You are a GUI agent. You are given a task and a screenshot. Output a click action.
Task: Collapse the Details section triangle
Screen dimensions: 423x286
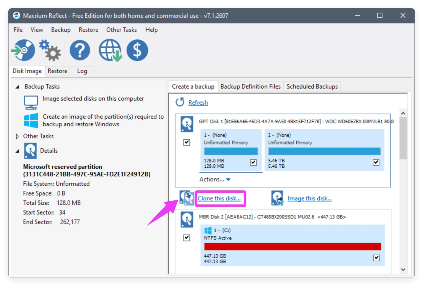click(x=17, y=151)
